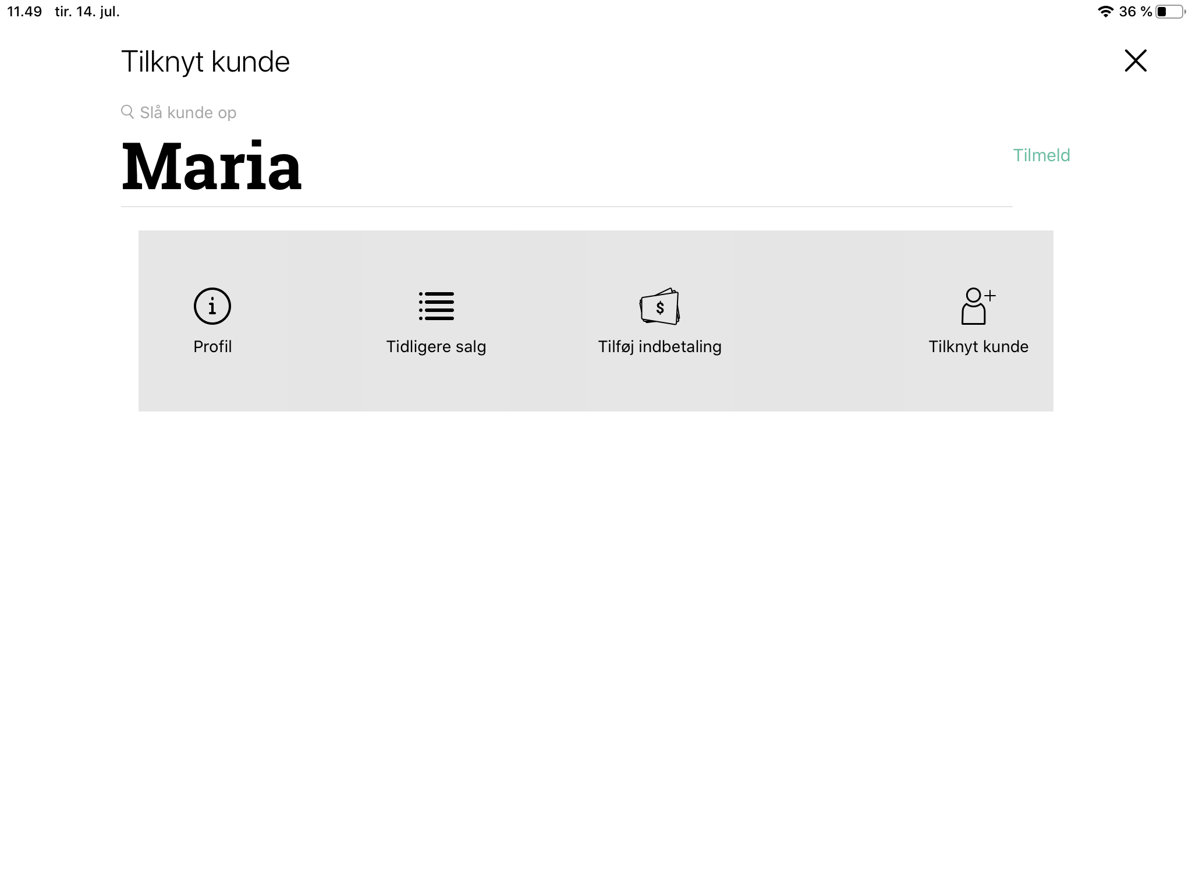This screenshot has width=1192, height=894.
Task: Tap the Tilføj indbetaling money icon
Action: click(660, 306)
